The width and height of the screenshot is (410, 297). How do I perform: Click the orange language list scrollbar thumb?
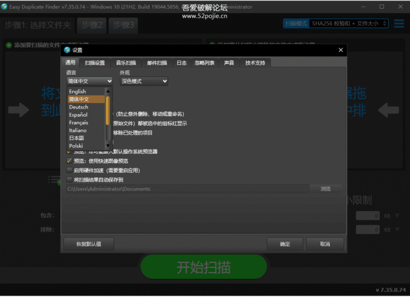[x=107, y=111]
